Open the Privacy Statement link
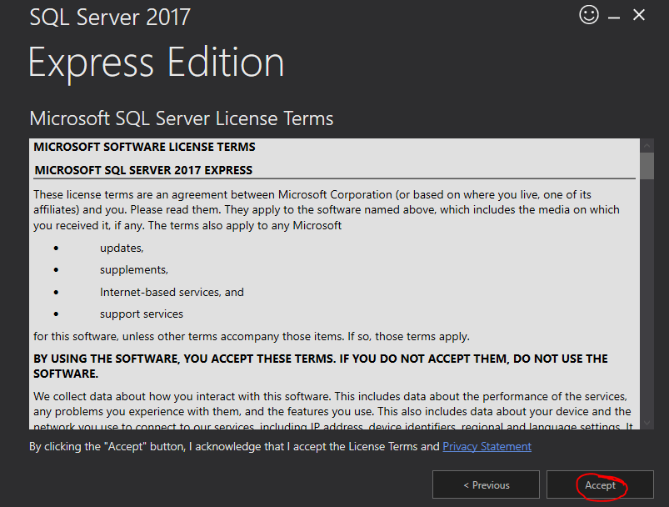Screen dimensions: 669x507 point(487,446)
